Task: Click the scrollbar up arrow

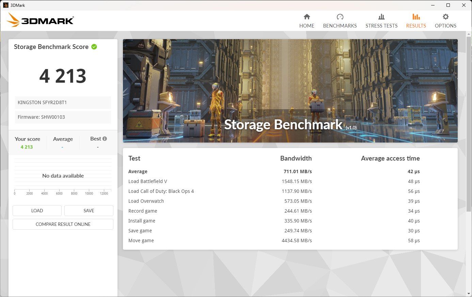Action: pyautogui.click(x=469, y=35)
